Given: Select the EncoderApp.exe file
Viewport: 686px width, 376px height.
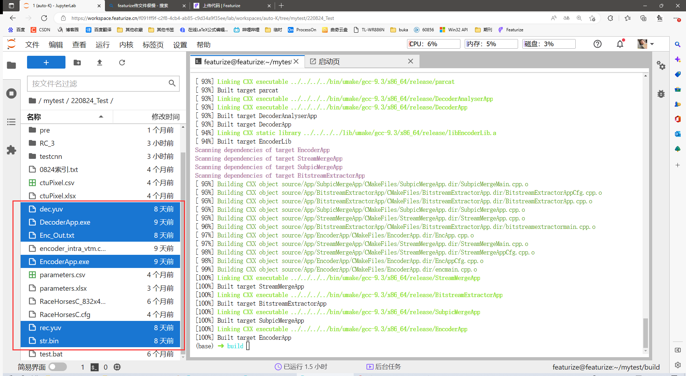Looking at the screenshot, I should 101,262.
